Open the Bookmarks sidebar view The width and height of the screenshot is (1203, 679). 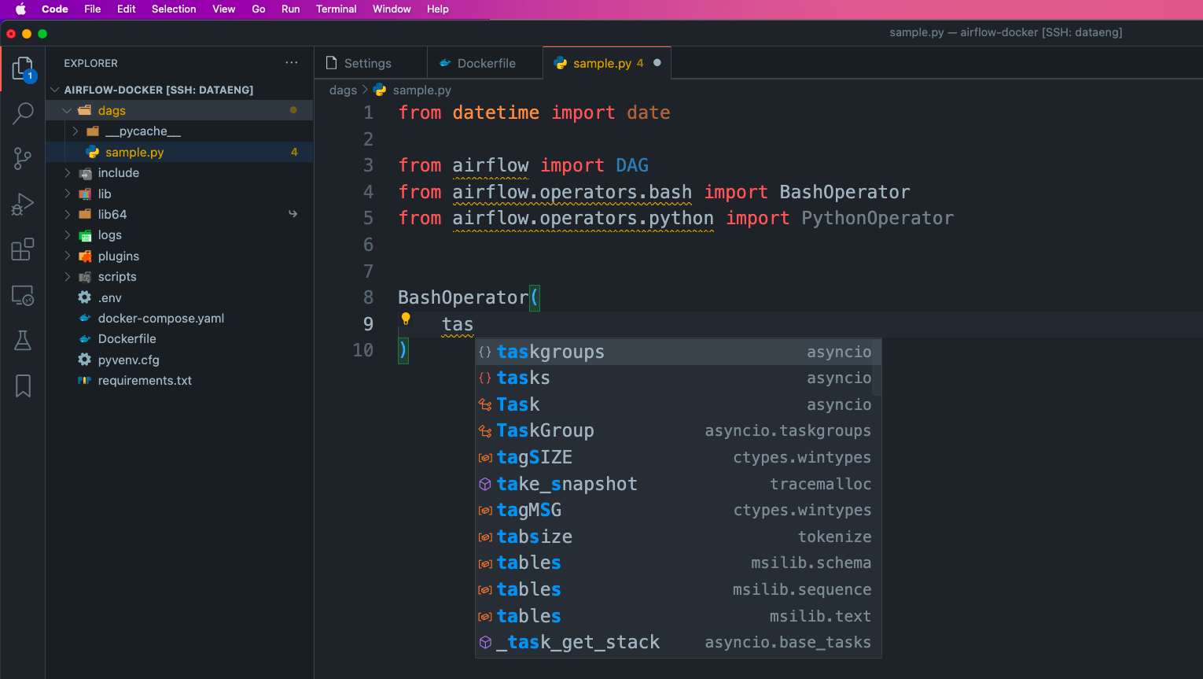tap(23, 386)
